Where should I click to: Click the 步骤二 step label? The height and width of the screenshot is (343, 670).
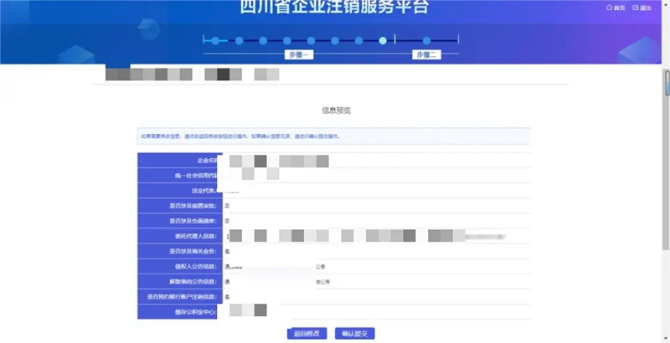pyautogui.click(x=426, y=54)
